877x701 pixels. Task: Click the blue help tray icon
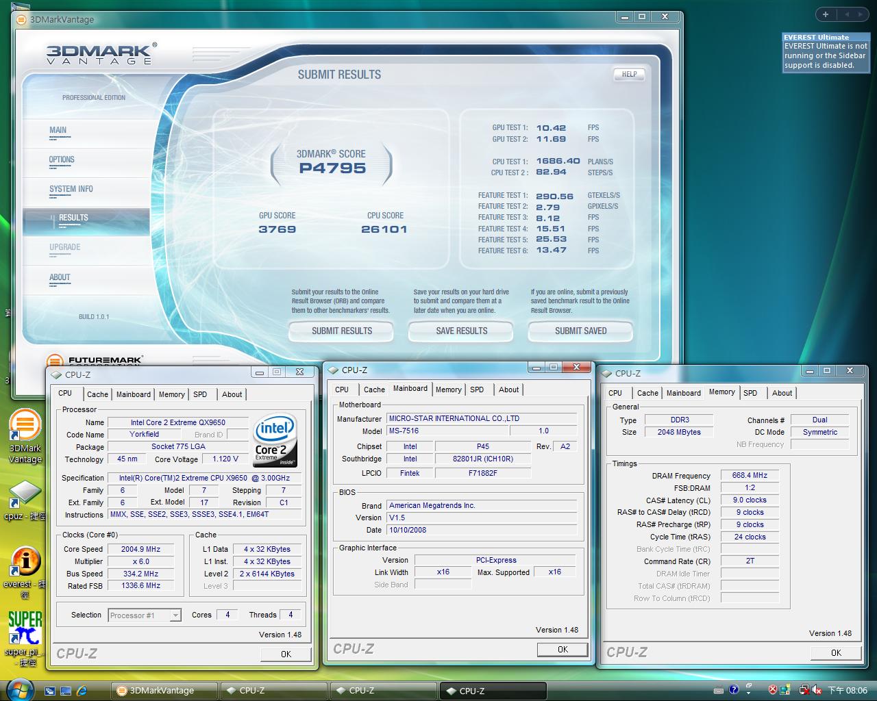coord(734,689)
